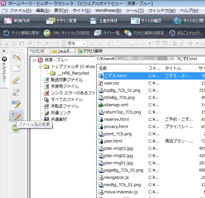Select the create link chain icon
205x198 pixels.
(x=16, y=80)
